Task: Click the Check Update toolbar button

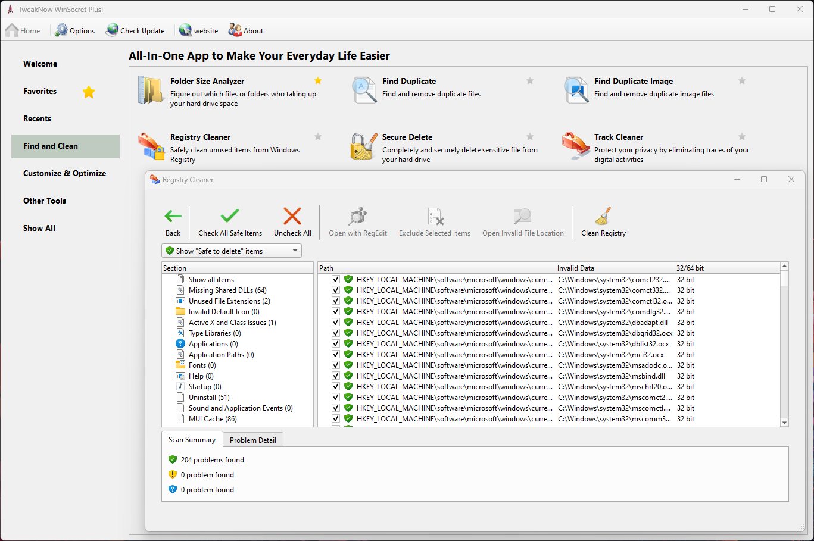Action: click(x=135, y=30)
